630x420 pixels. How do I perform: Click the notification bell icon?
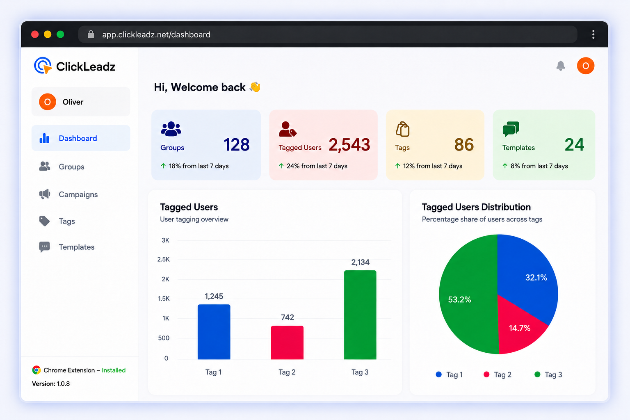[561, 66]
